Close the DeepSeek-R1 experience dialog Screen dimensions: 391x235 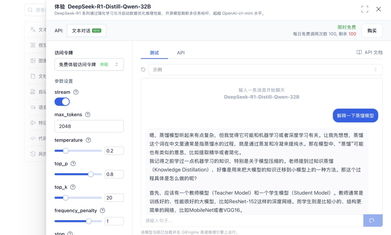(x=379, y=9)
